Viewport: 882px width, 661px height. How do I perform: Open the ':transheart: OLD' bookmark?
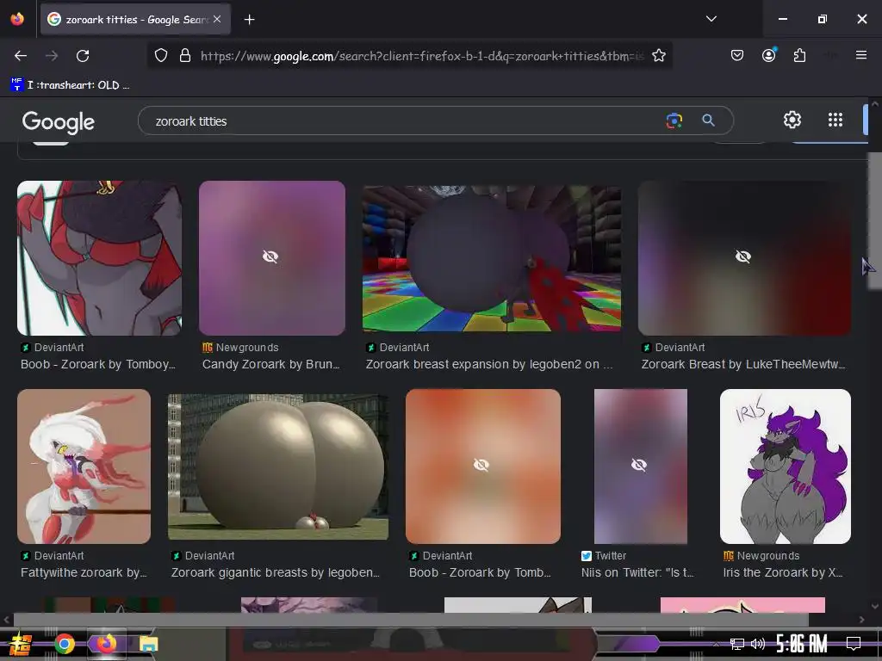coord(70,85)
